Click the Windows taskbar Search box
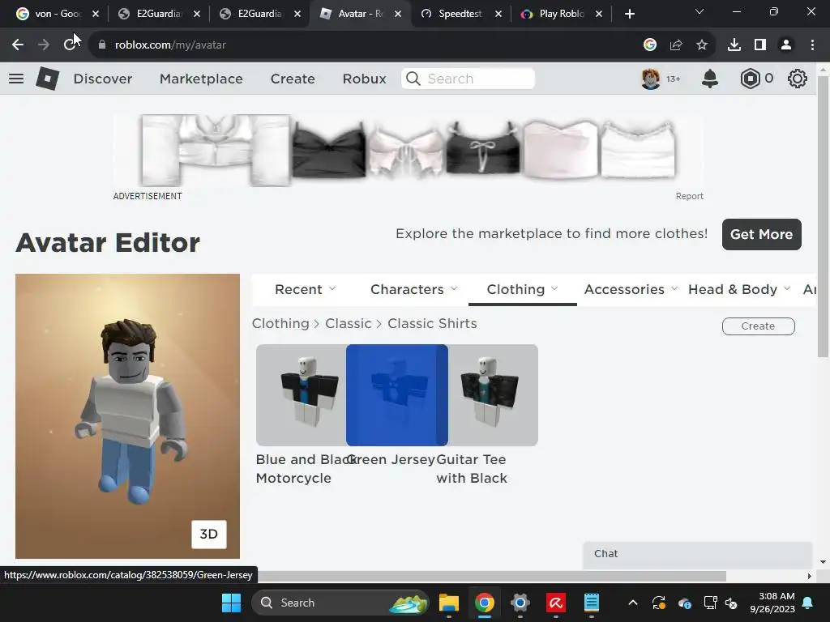 (340, 603)
